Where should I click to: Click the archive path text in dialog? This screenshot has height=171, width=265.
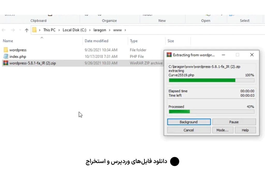pyautogui.click(x=204, y=67)
